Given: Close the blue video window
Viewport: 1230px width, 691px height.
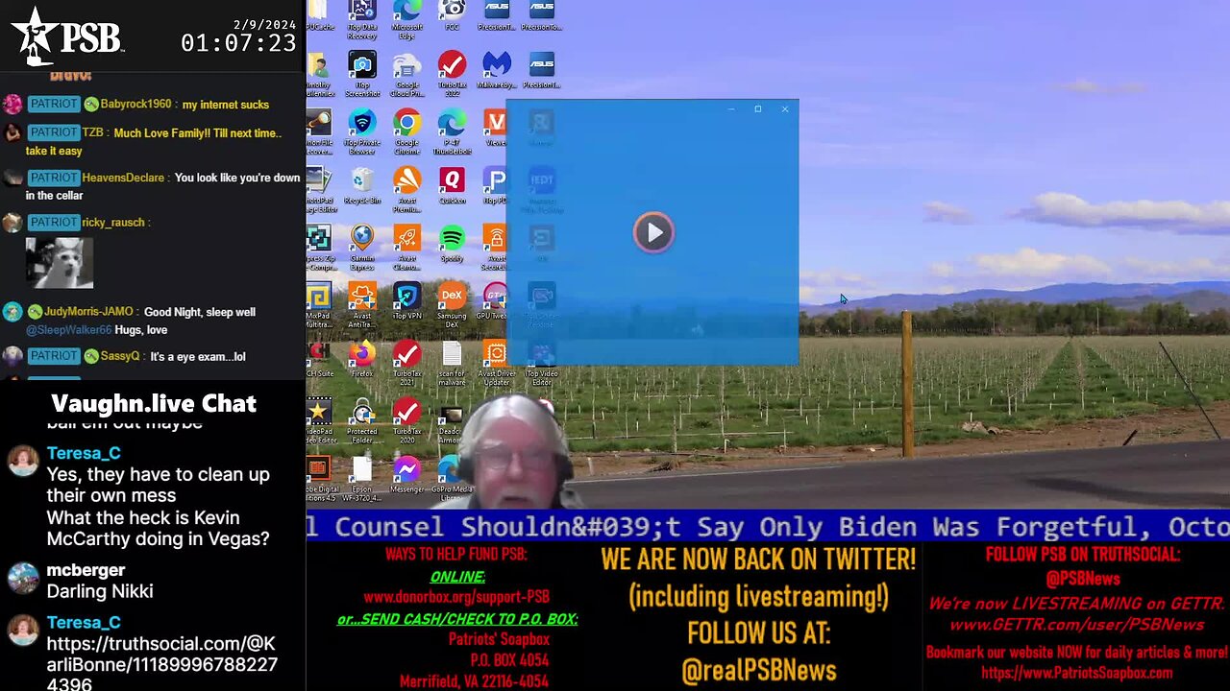Looking at the screenshot, I should point(785,109).
